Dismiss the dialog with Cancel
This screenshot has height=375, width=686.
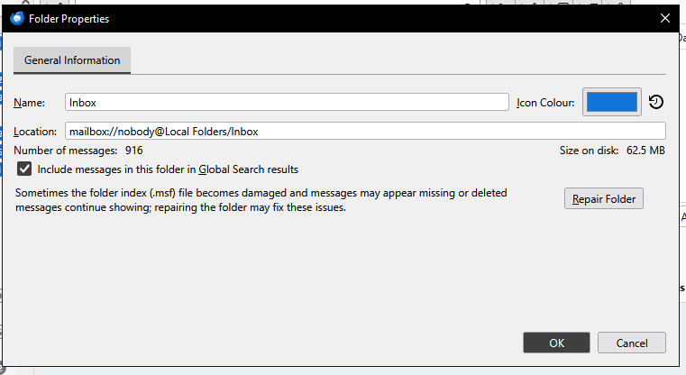tap(630, 343)
